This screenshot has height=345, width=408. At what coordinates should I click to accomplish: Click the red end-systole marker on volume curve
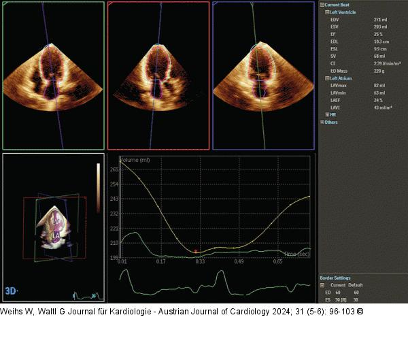pyautogui.click(x=196, y=252)
